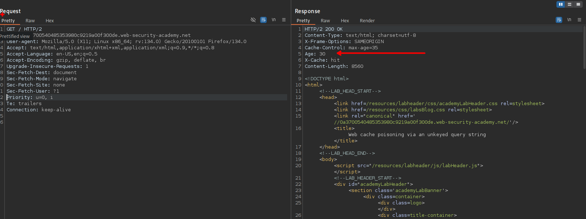Switch to the Response Hex tab
586x219 pixels.
pos(345,21)
